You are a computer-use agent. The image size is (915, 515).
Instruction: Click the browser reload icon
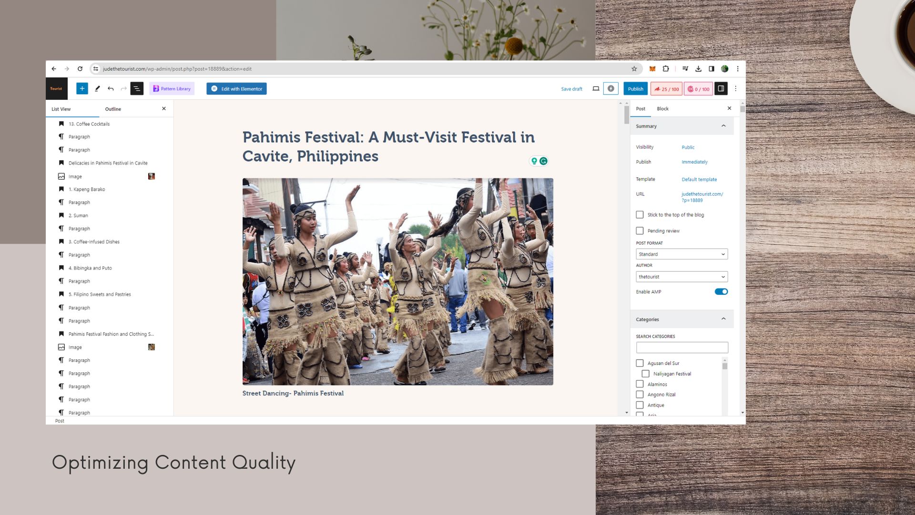pyautogui.click(x=80, y=69)
